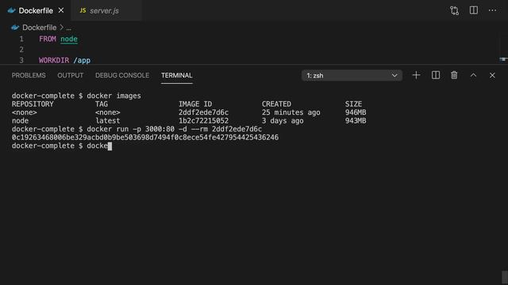
Task: Click image ID 1b2c72215052 in terminal
Action: (203, 121)
